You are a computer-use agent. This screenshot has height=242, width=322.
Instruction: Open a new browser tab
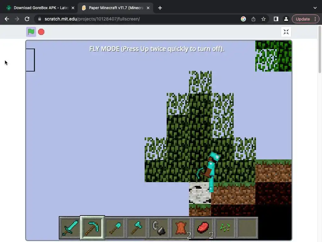tap(160, 8)
